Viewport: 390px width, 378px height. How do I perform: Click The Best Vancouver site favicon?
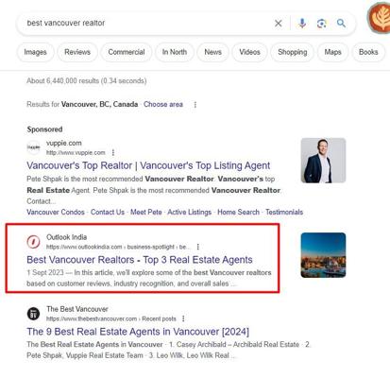[x=33, y=314]
